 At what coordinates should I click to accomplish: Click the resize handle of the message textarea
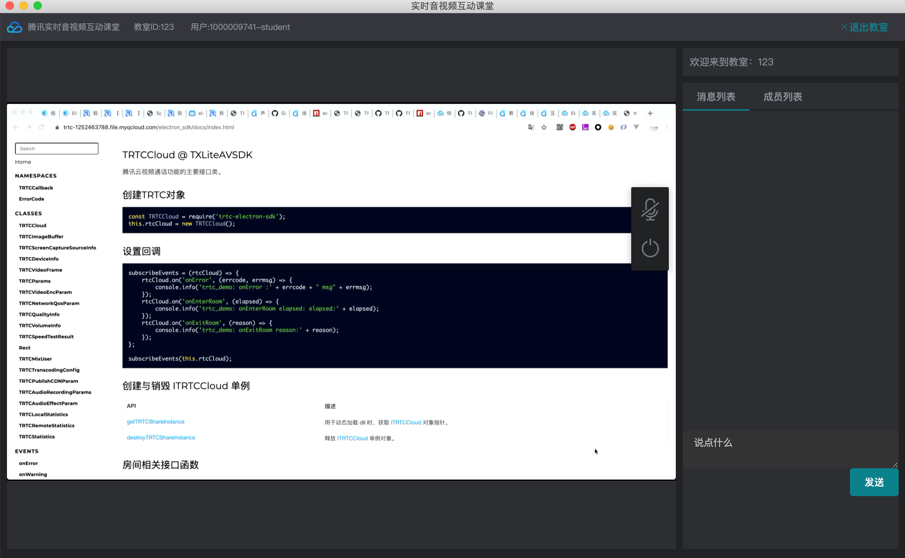895,465
